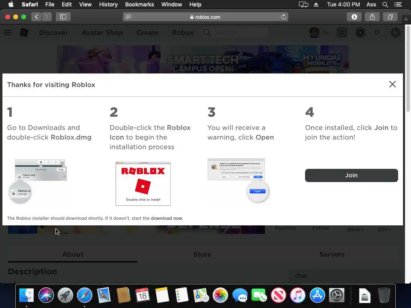Image resolution: width=411 pixels, height=308 pixels.
Task: Click the Robux hexagon icon
Action: click(360, 32)
